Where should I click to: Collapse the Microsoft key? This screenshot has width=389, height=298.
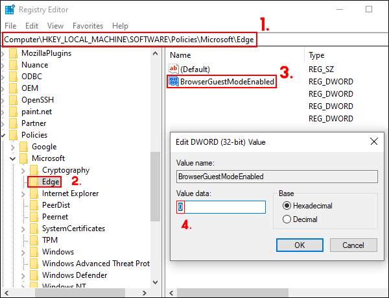pos(13,158)
